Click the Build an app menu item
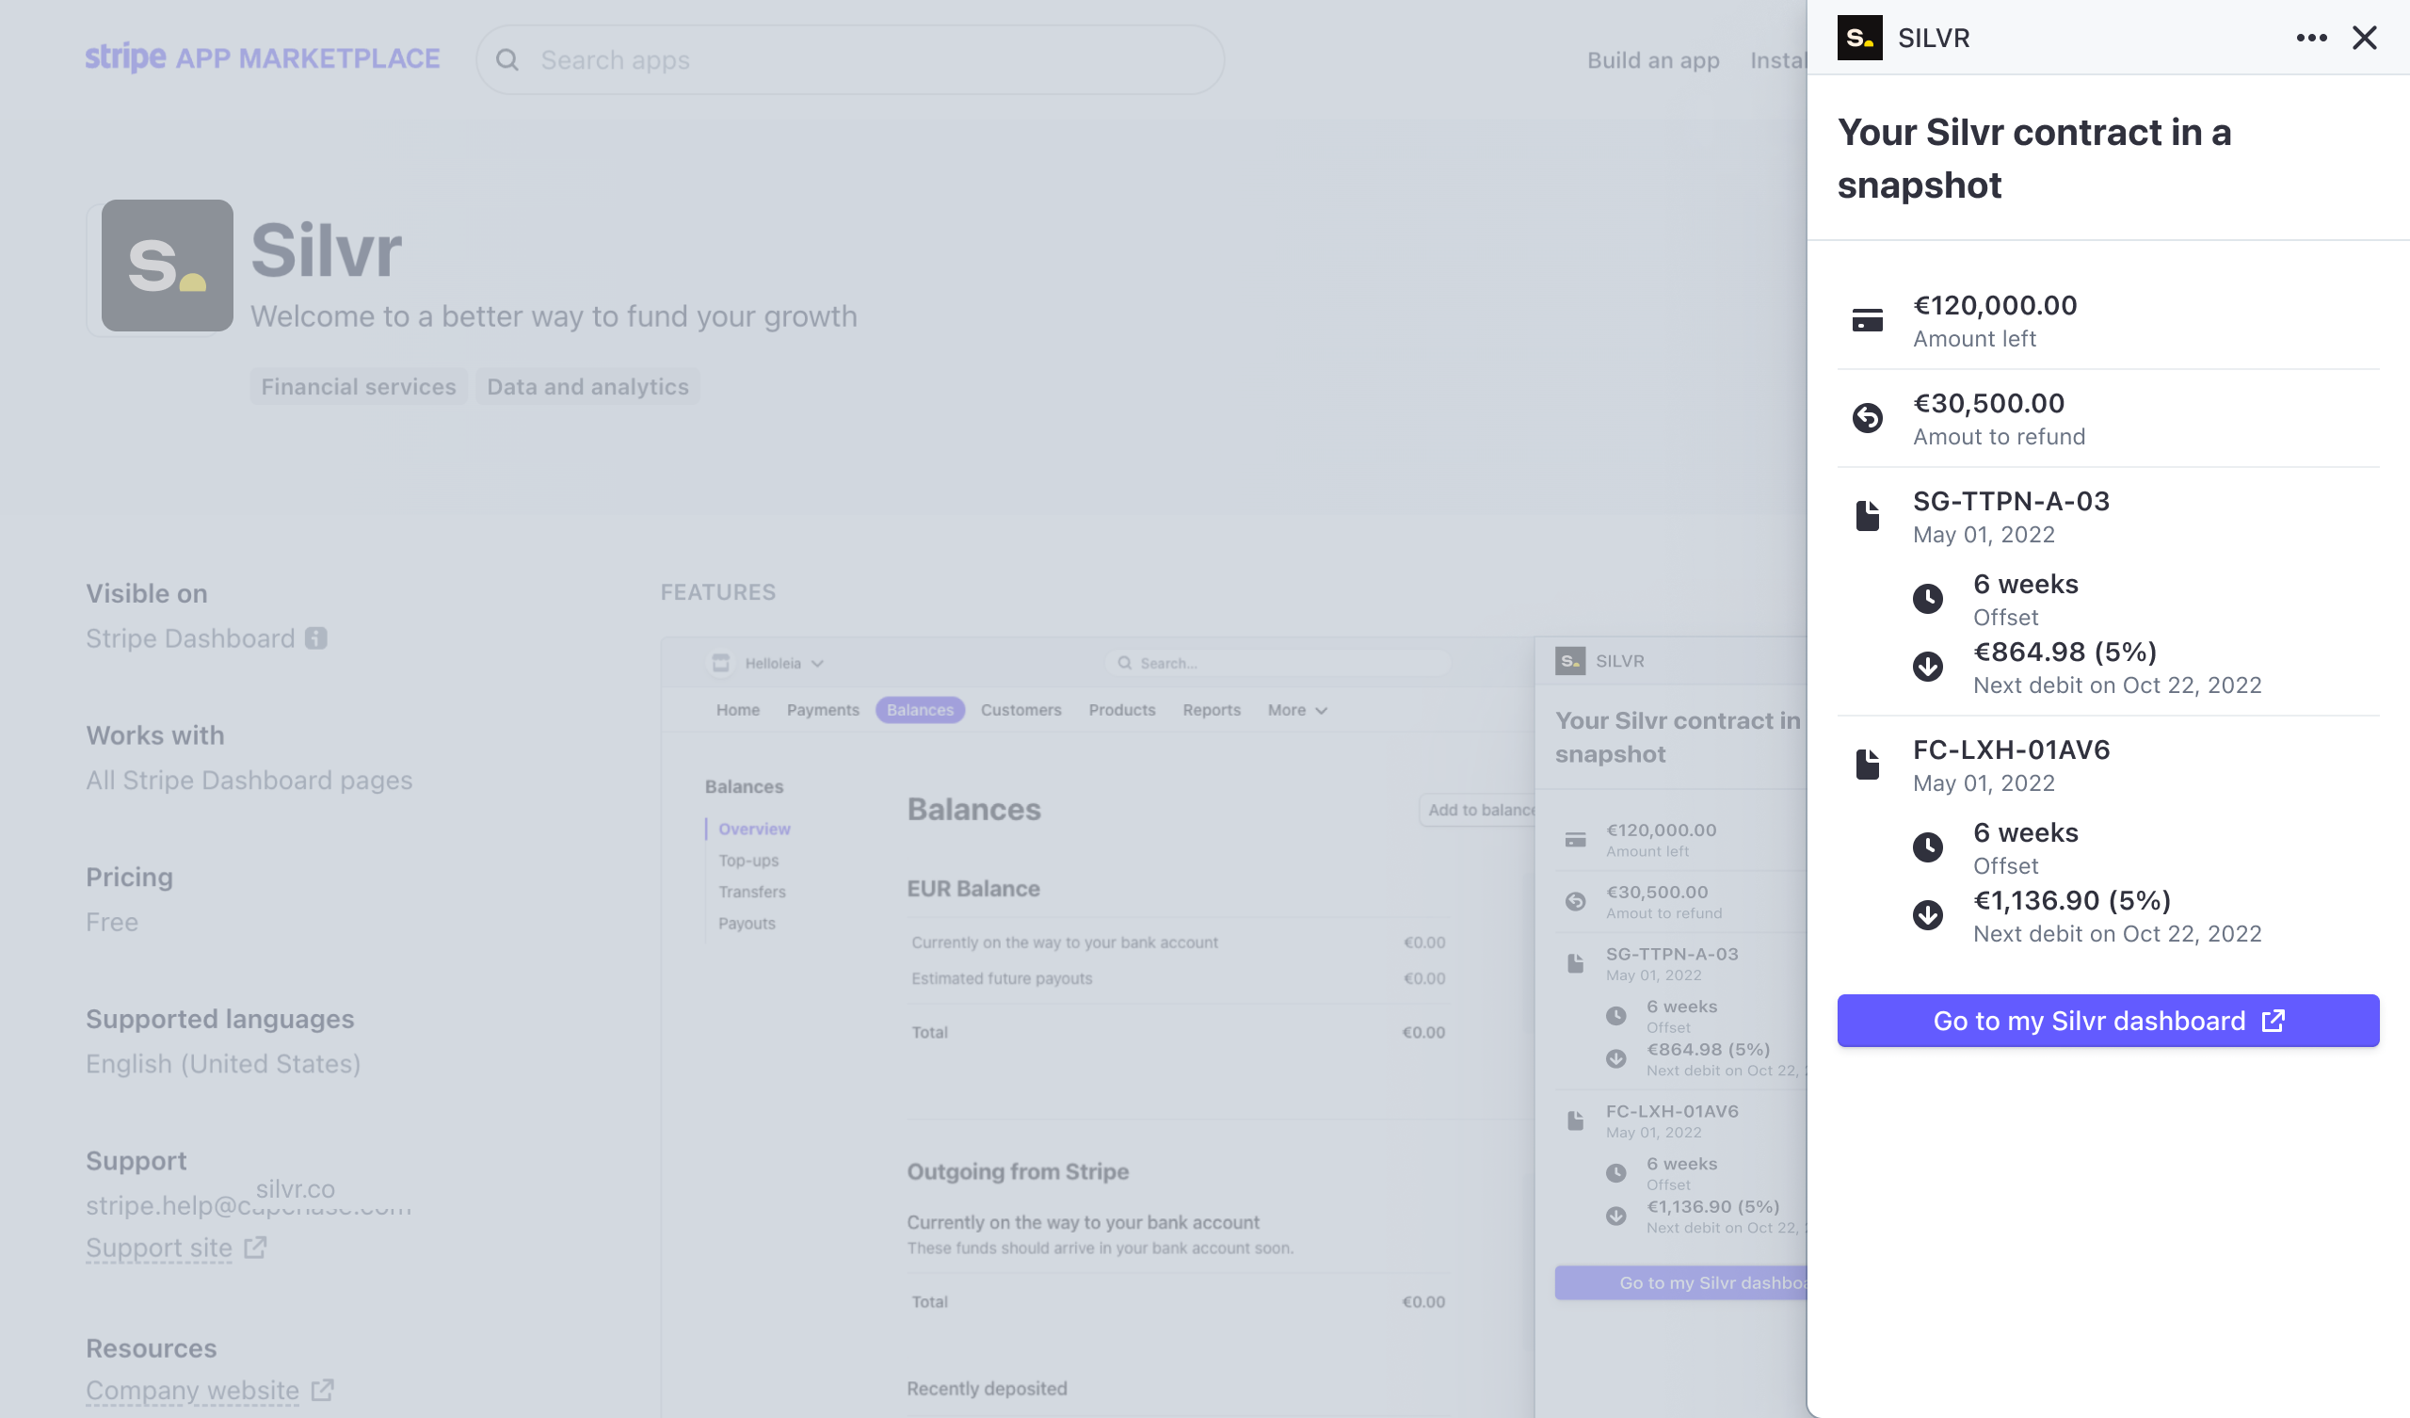Image resolution: width=2410 pixels, height=1418 pixels. point(1652,60)
